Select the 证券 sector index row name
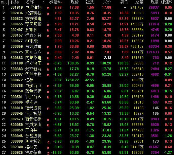The width and height of the screenshot is (174, 155). 29,80
